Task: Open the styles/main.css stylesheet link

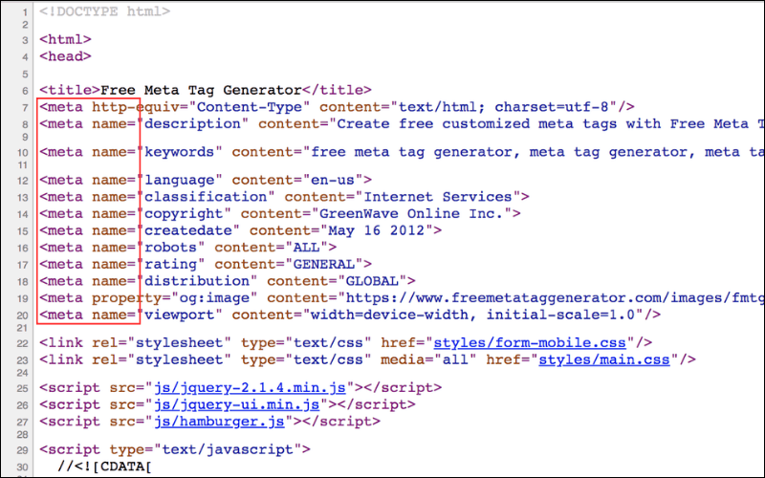Action: (603, 359)
